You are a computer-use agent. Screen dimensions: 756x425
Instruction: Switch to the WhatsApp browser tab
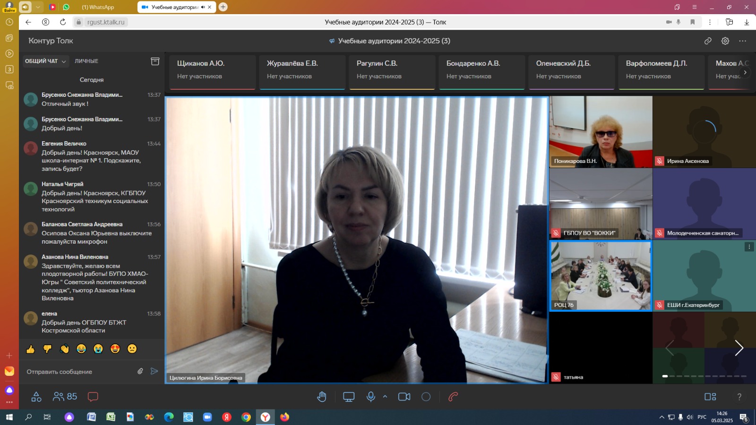coord(98,7)
